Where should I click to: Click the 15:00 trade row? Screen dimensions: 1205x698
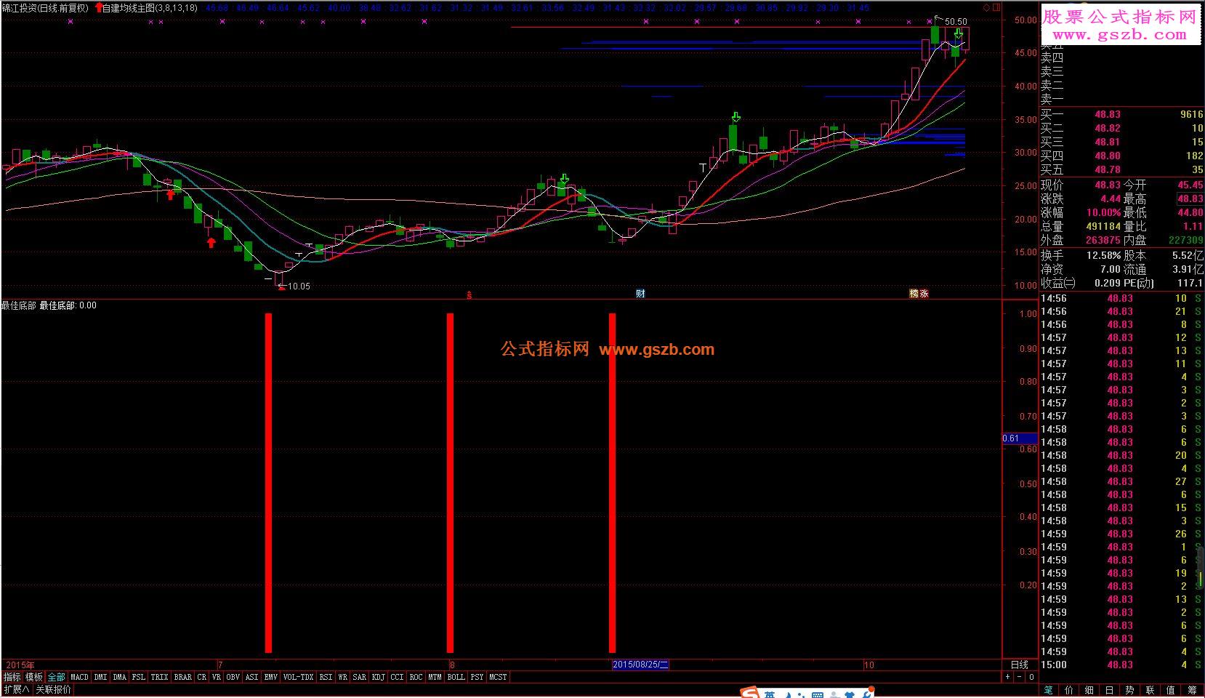(1122, 665)
